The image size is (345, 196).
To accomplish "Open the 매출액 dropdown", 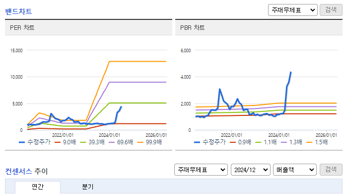I will click(294, 170).
